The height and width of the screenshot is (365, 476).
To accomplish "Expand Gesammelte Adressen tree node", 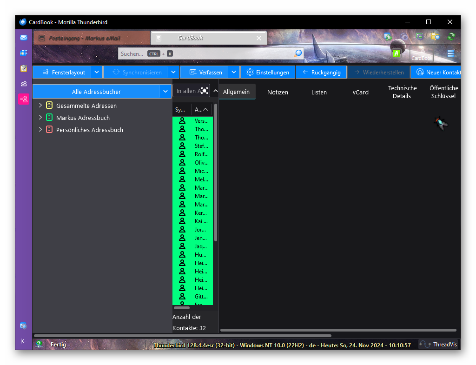I will (x=40, y=105).
